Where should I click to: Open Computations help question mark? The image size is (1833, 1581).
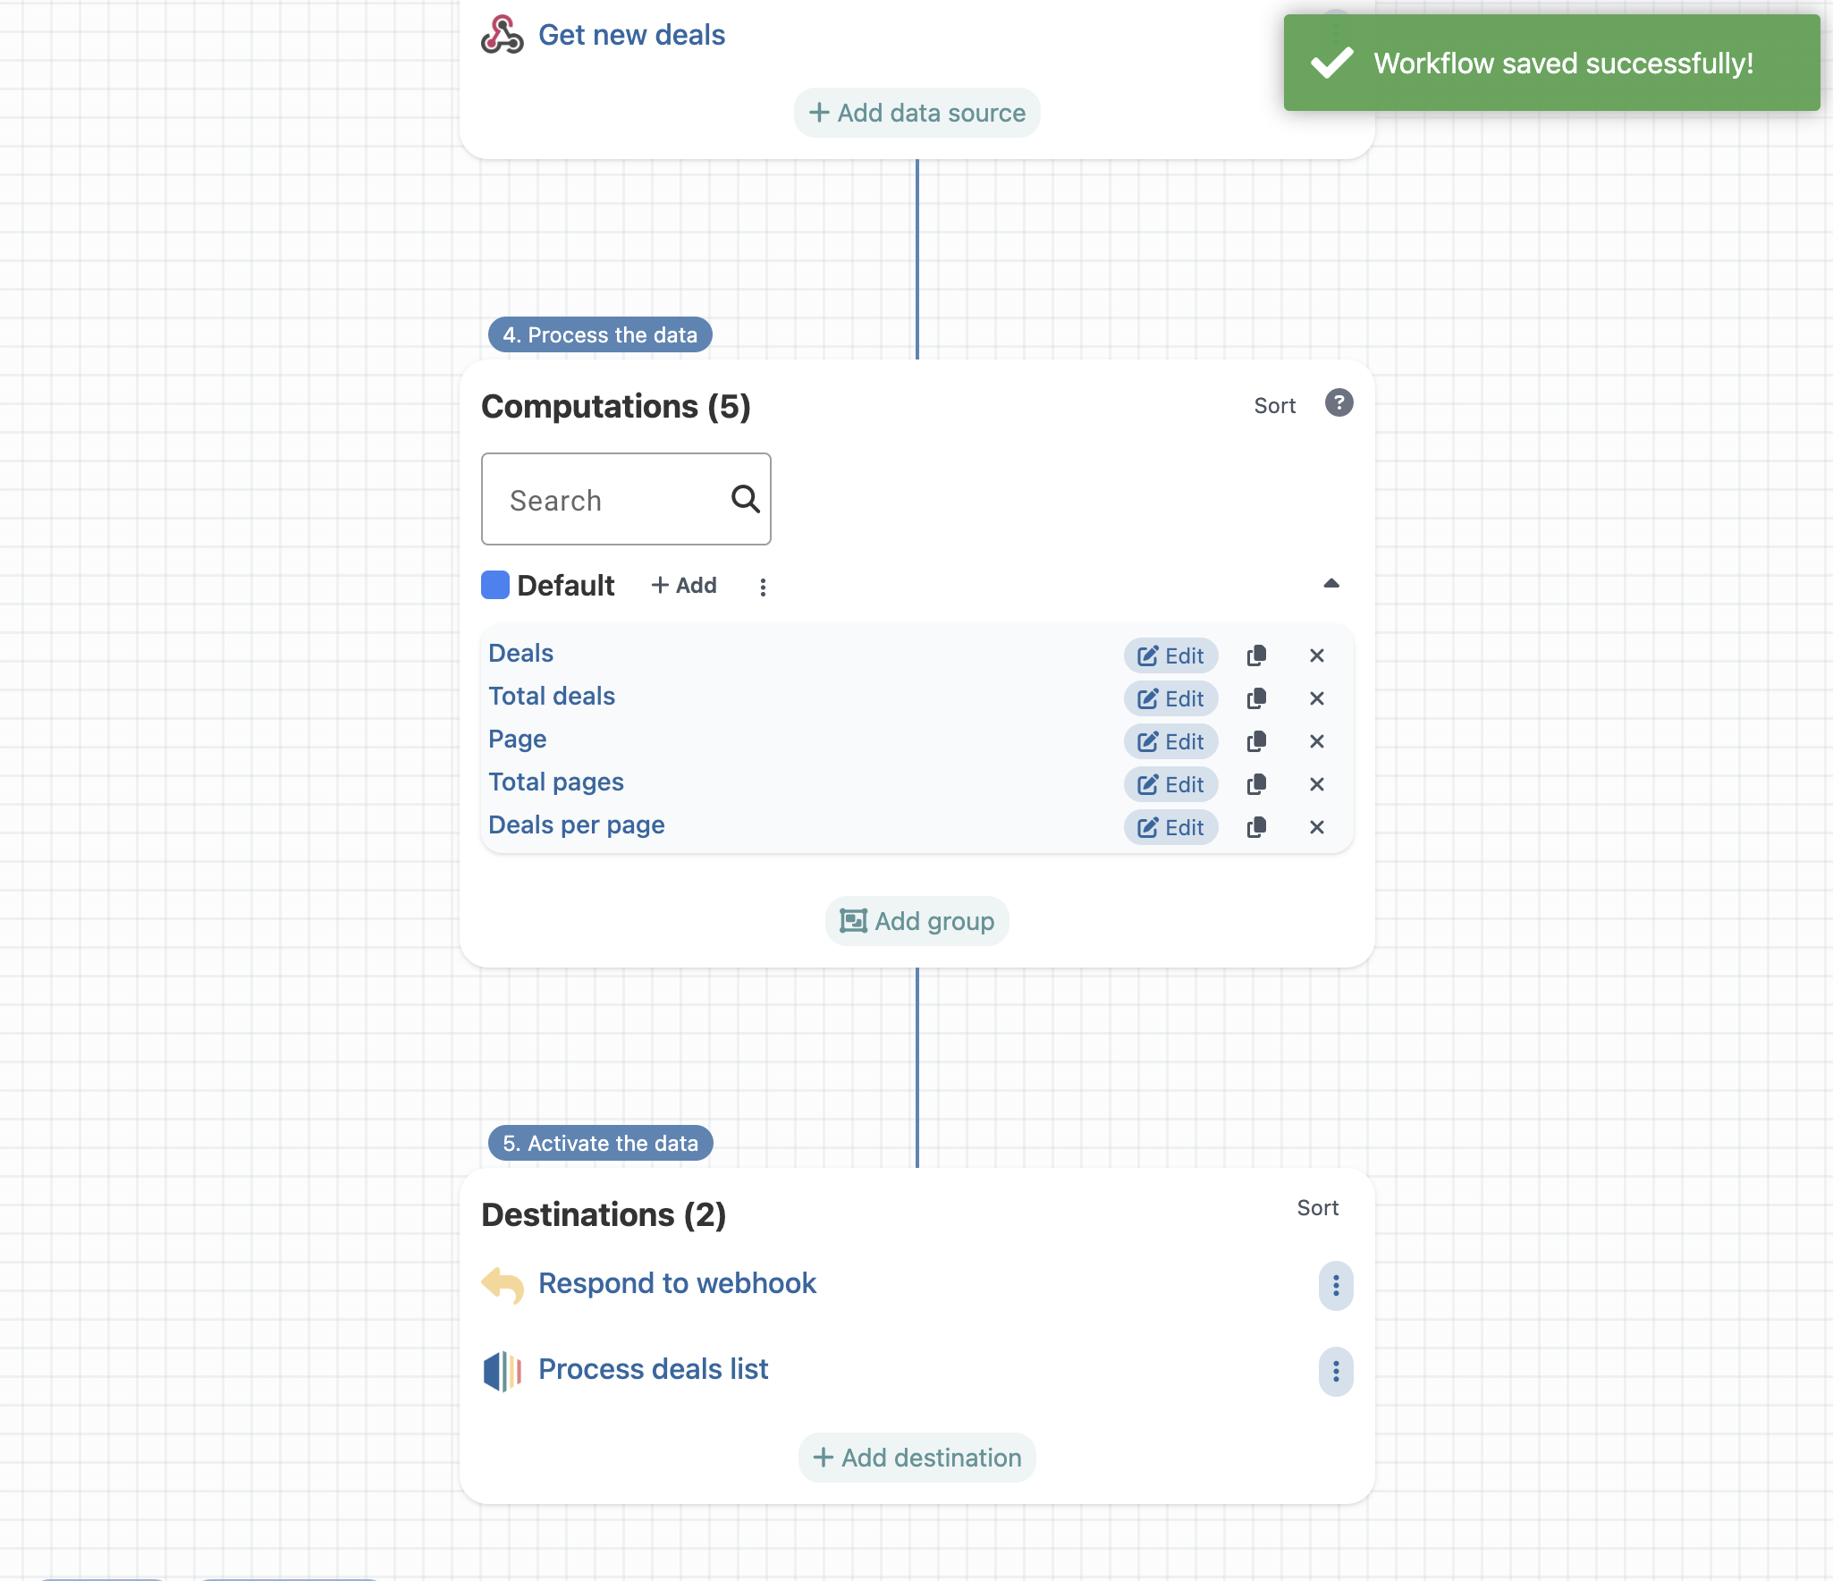pos(1339,403)
